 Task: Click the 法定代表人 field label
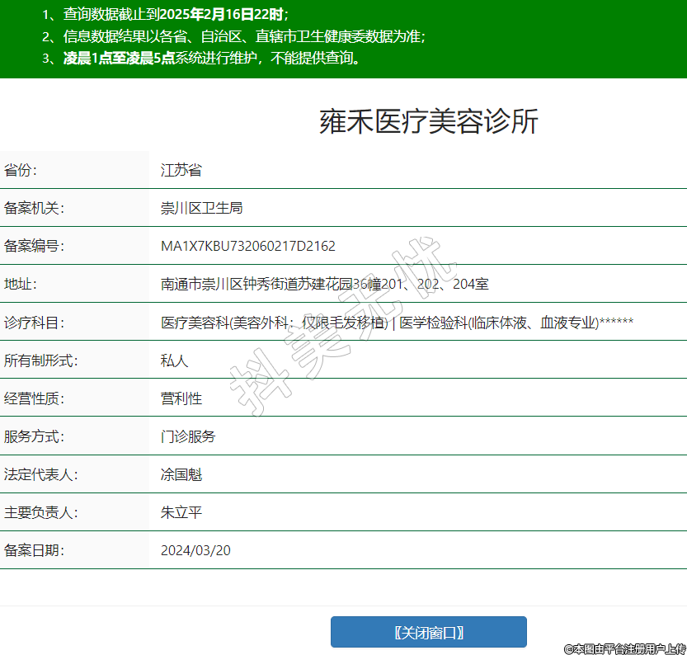click(40, 474)
